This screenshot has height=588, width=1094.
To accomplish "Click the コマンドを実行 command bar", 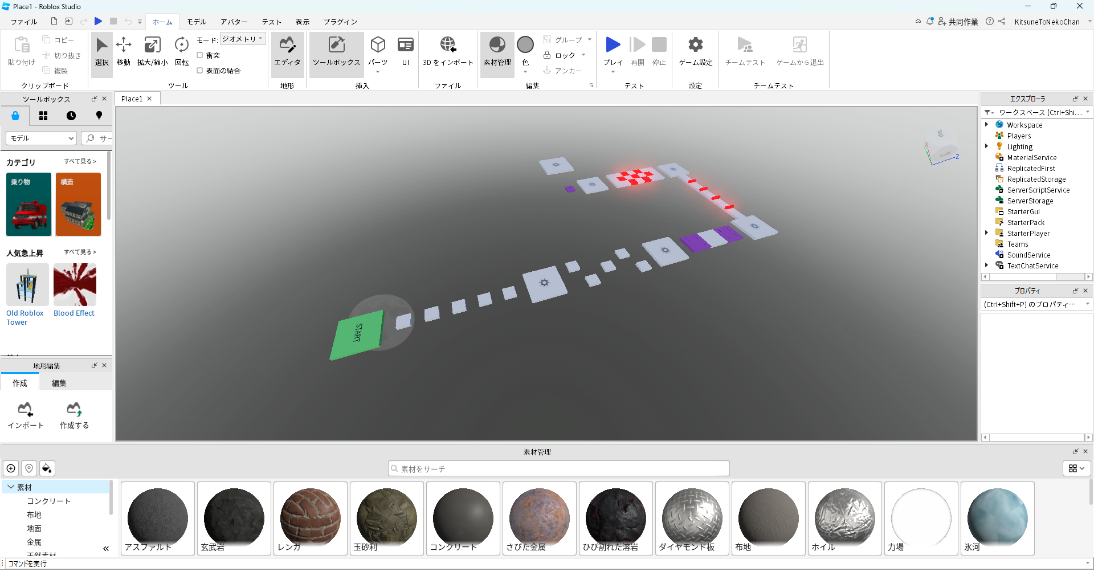I will tap(546, 563).
